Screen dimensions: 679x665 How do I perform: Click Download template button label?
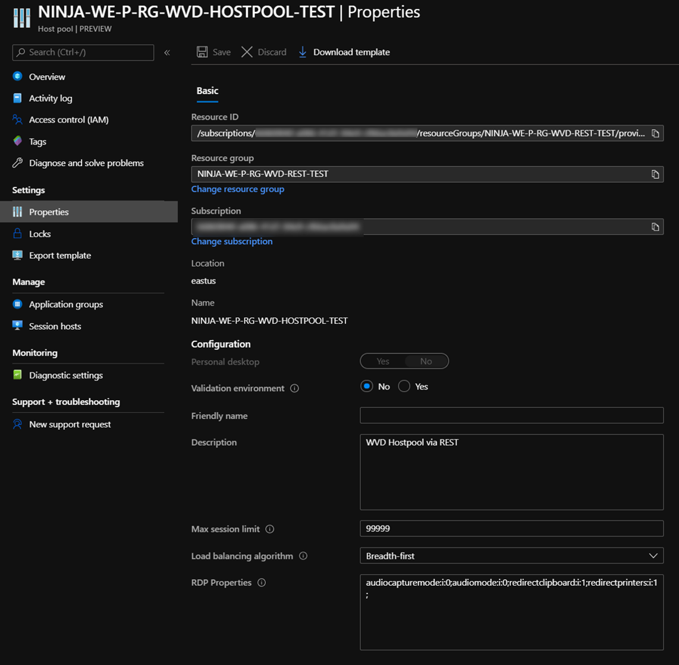[x=351, y=52]
